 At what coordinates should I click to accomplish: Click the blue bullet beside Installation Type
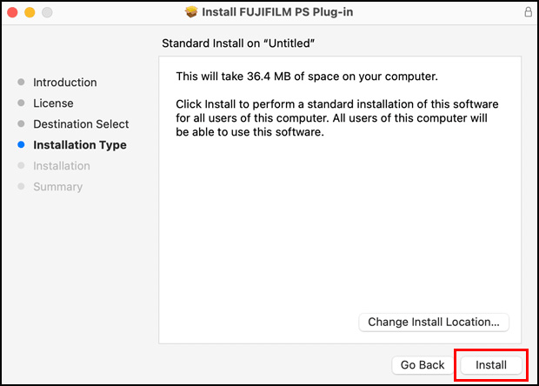pos(22,145)
